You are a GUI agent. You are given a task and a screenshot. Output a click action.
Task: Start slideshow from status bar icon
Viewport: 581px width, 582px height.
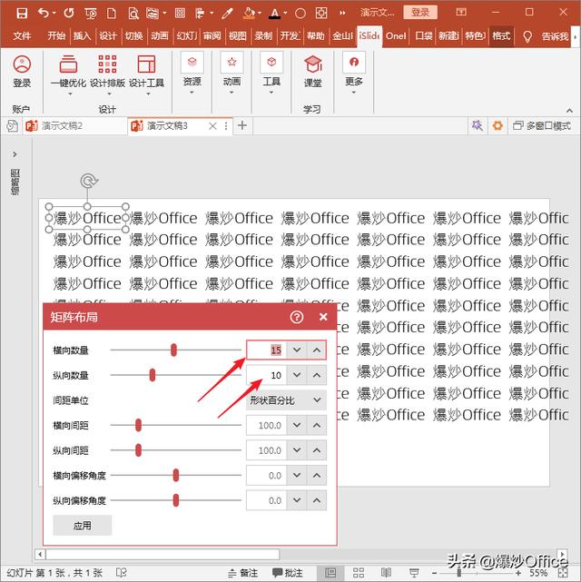click(414, 573)
